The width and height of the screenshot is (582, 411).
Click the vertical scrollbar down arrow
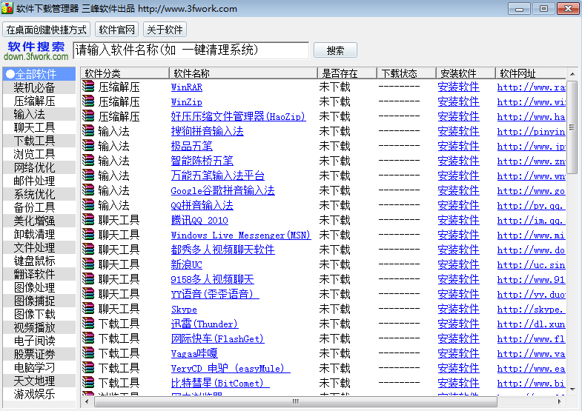click(572, 389)
